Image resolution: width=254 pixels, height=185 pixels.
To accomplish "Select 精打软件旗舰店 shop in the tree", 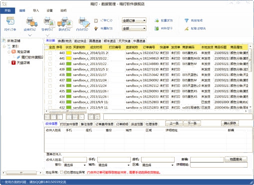I will tap(32, 57).
